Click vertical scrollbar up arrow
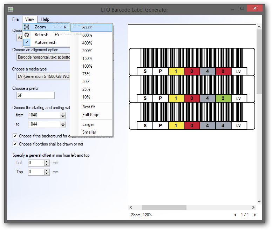 [x=259, y=27]
